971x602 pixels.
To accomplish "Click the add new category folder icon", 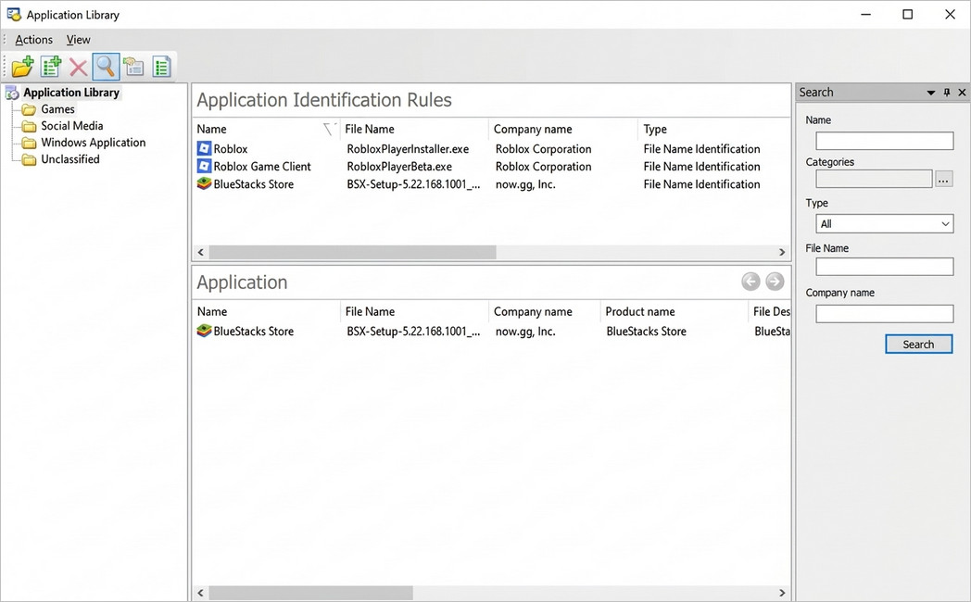I will coord(22,66).
